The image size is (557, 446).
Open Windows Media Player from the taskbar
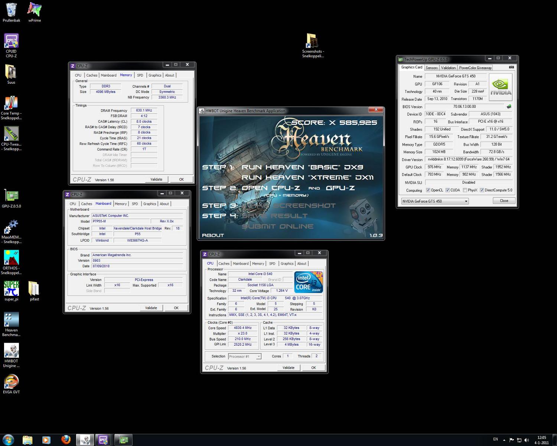point(46,440)
